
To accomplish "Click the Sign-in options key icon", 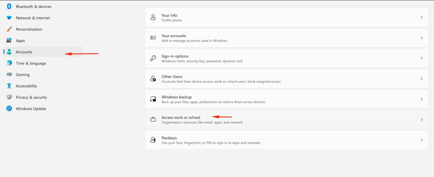I will point(153,58).
